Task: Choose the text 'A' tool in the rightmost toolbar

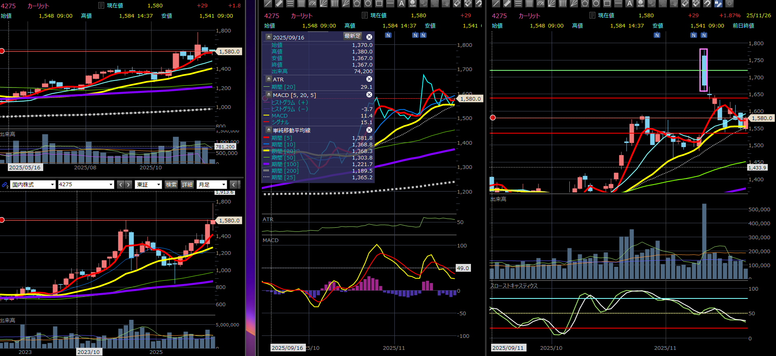Action: tap(629, 4)
